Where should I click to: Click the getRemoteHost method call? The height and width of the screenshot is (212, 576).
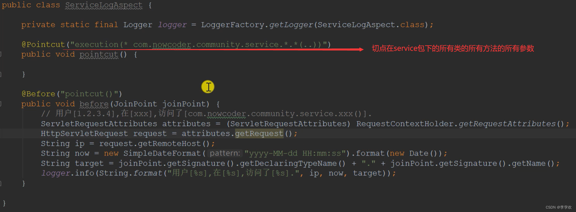(x=169, y=144)
